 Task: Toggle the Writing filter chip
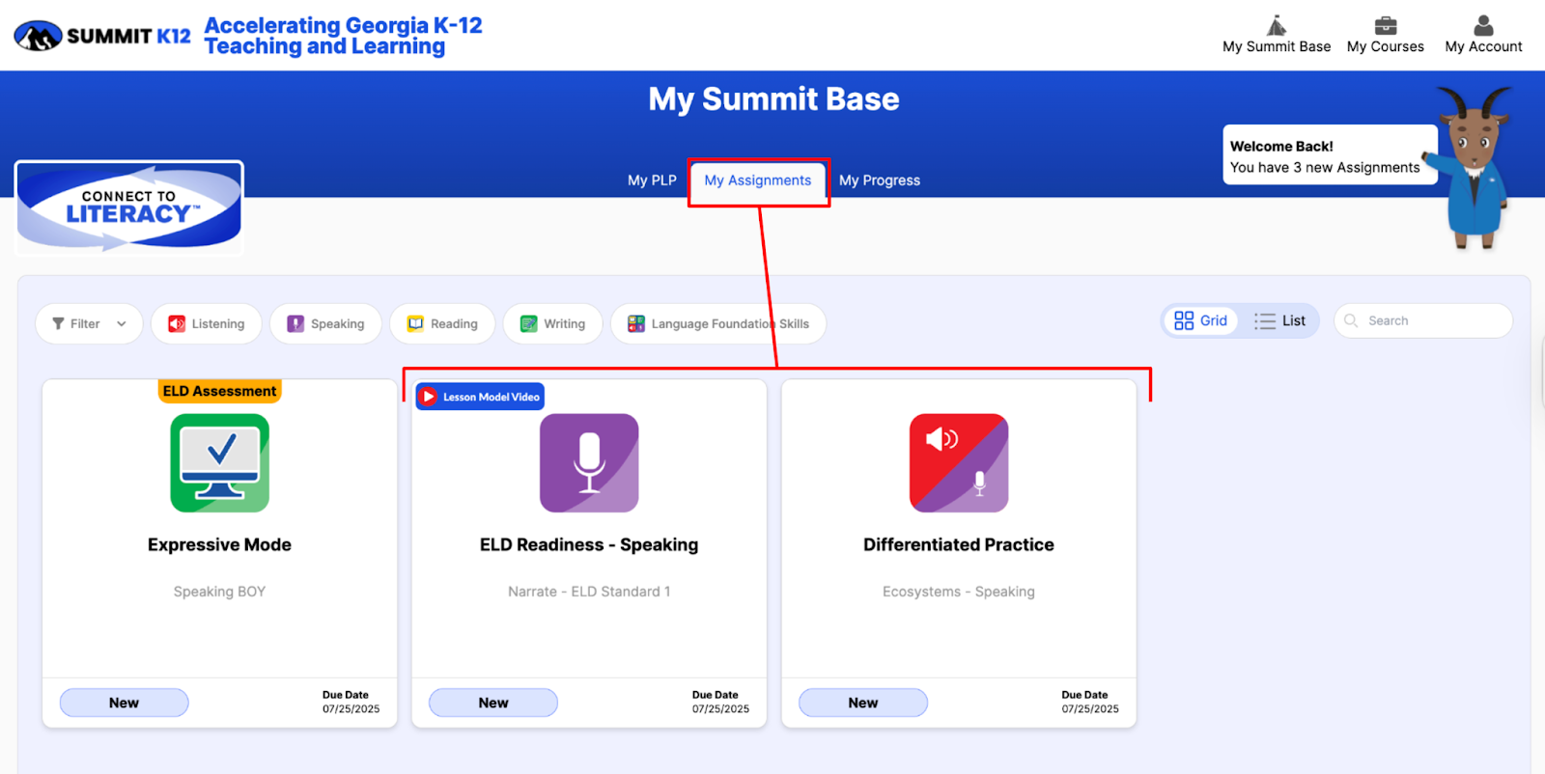pos(552,324)
